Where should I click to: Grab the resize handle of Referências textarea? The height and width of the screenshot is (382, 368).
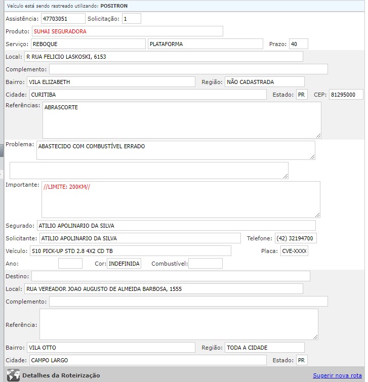318,135
